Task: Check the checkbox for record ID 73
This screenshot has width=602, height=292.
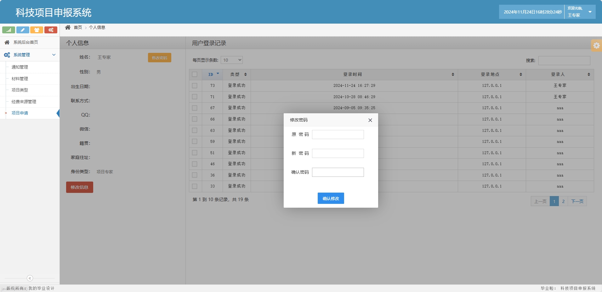Action: point(194,85)
